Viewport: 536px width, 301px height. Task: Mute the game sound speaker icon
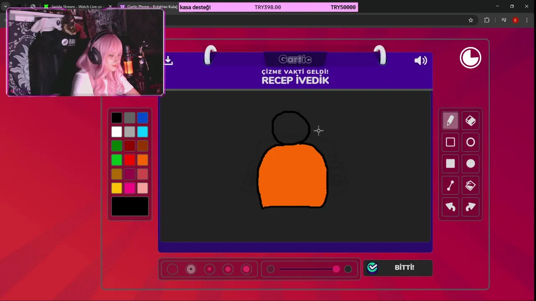(420, 61)
